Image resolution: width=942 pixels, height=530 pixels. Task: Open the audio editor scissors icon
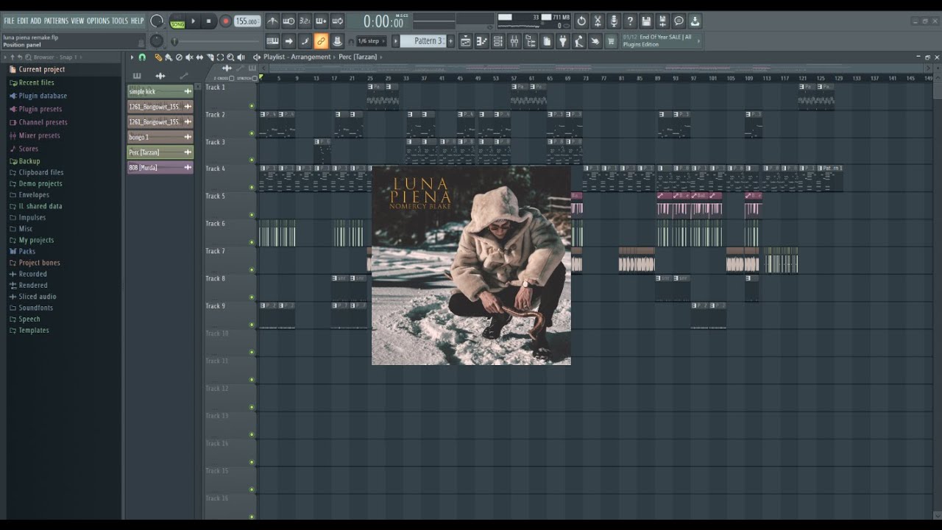click(x=597, y=21)
